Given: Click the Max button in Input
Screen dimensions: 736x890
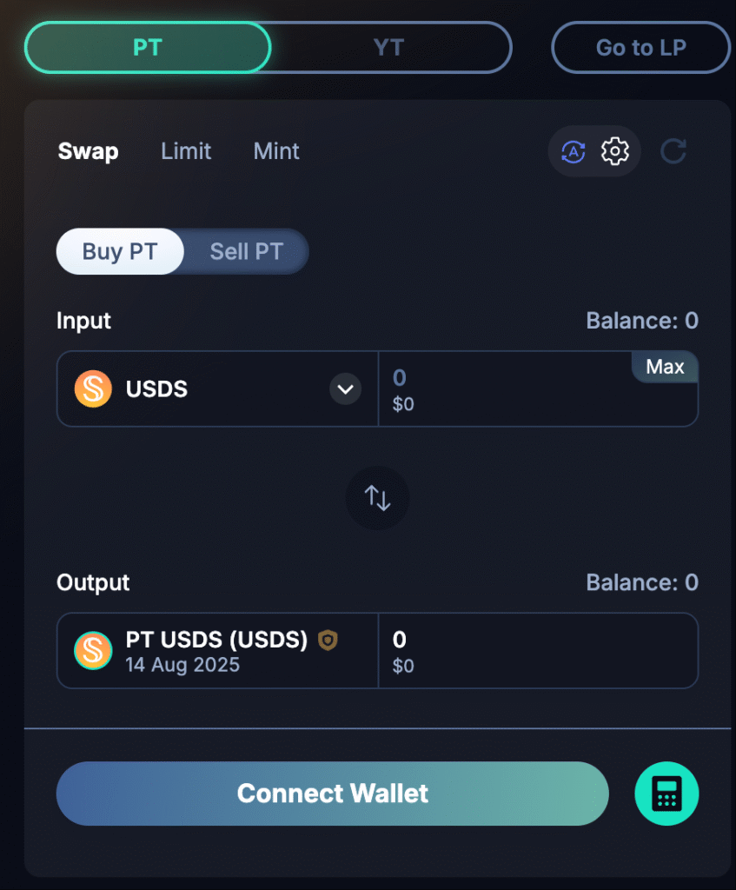Looking at the screenshot, I should 665,367.
